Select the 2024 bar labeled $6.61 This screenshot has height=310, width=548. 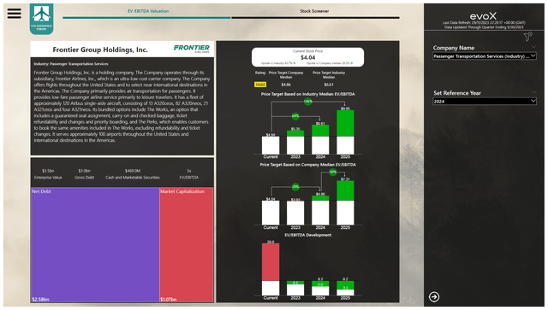(x=320, y=139)
